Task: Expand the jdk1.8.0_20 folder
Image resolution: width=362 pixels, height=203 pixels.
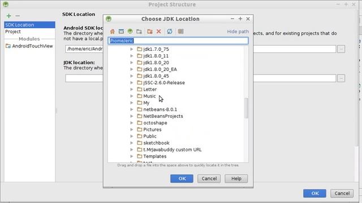Action: coord(132,63)
